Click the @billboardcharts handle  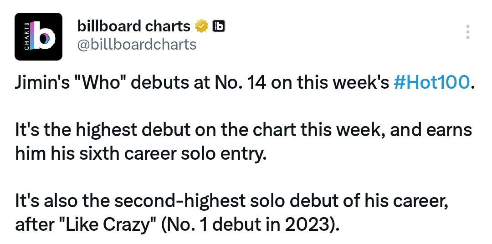(137, 45)
